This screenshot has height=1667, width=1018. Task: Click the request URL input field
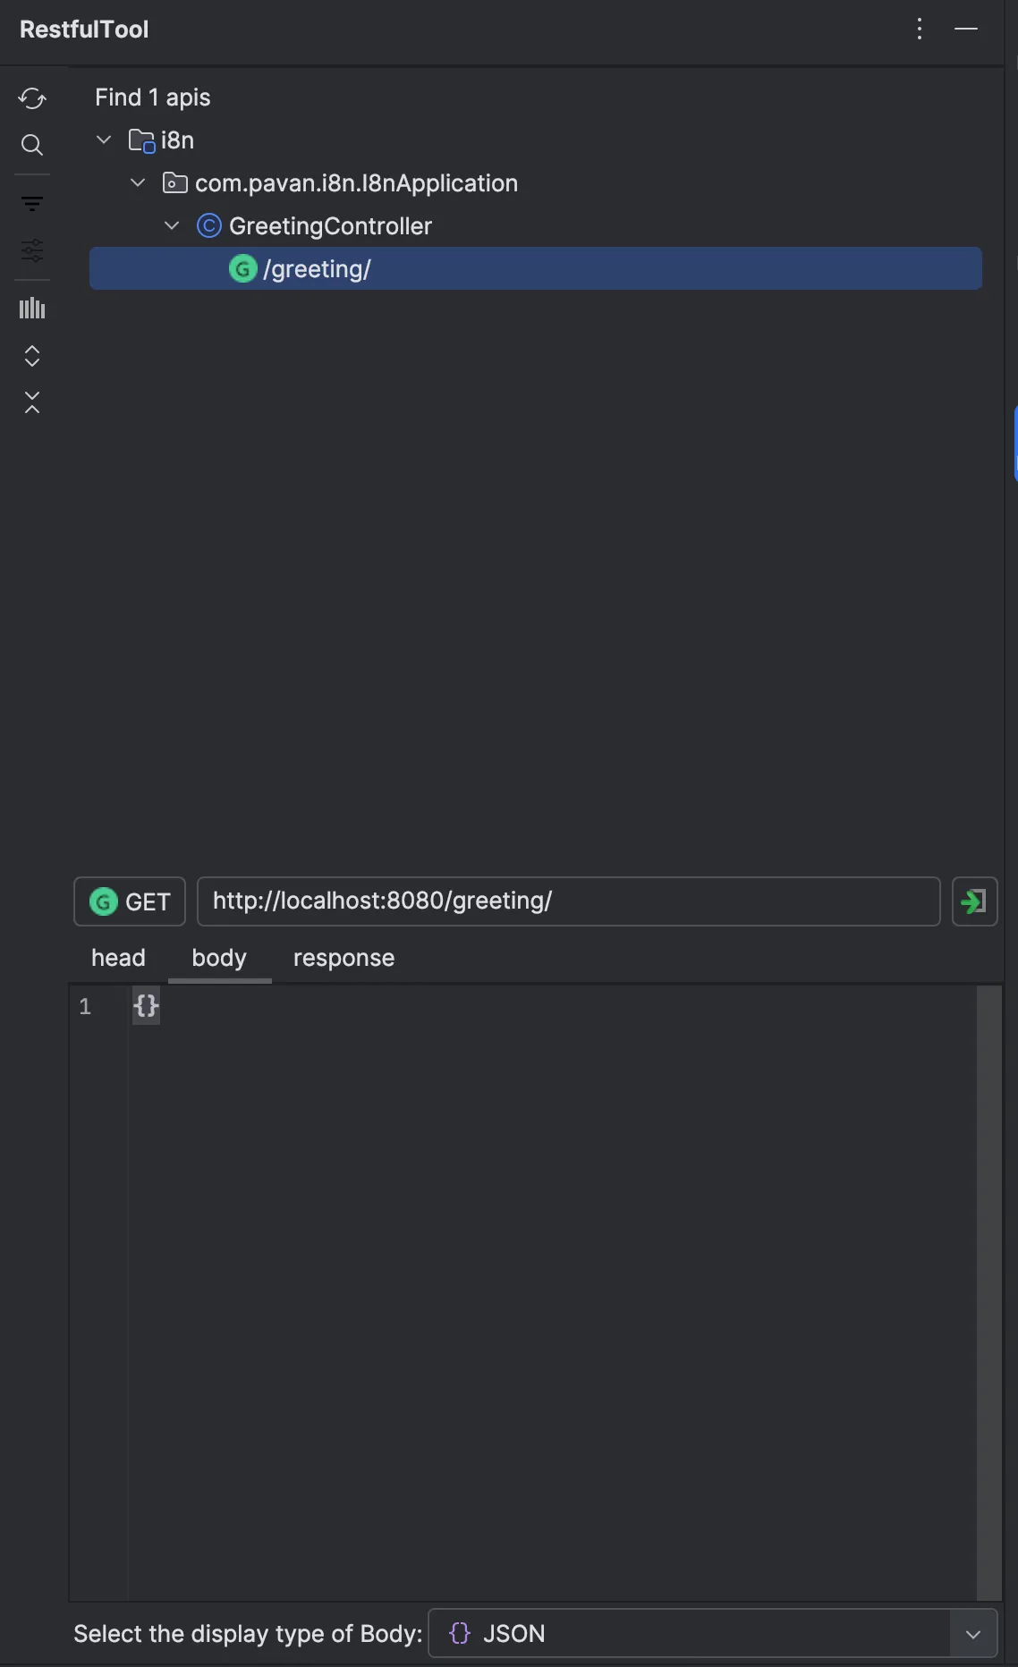click(x=569, y=901)
